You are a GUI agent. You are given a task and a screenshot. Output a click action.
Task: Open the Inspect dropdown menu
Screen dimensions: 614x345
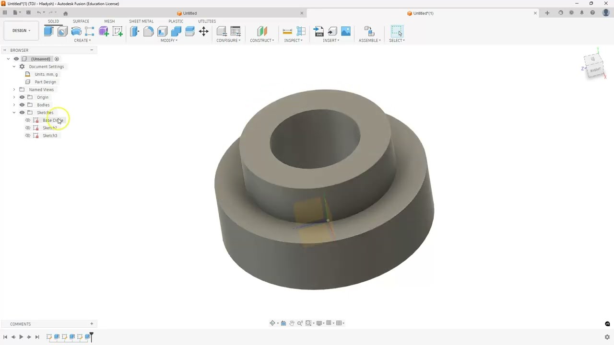click(293, 40)
